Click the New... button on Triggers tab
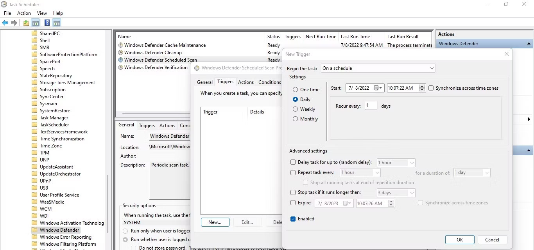Image resolution: width=534 pixels, height=250 pixels. click(x=215, y=222)
